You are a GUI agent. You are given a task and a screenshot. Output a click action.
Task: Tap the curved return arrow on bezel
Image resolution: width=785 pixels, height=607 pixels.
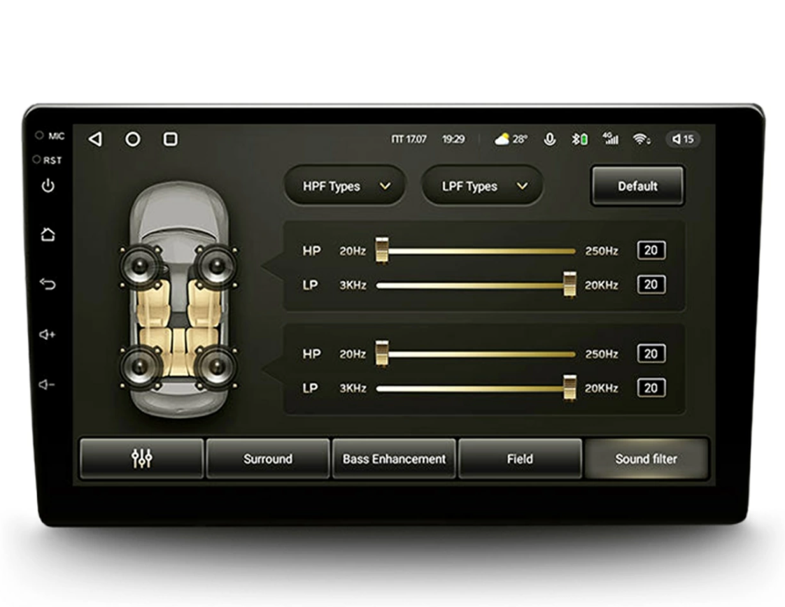click(48, 284)
